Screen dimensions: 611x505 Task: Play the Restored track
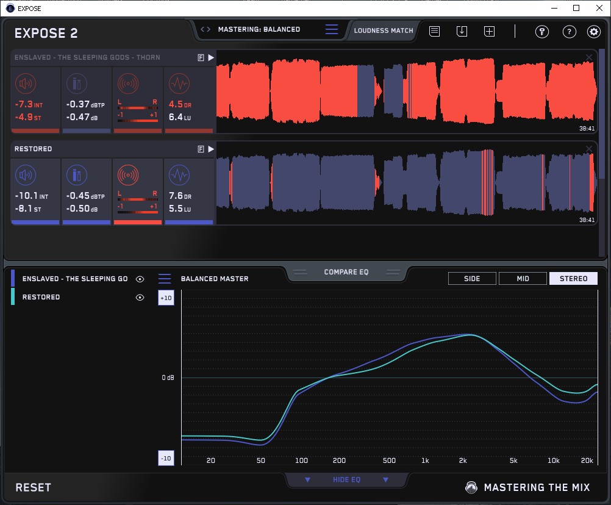point(211,149)
